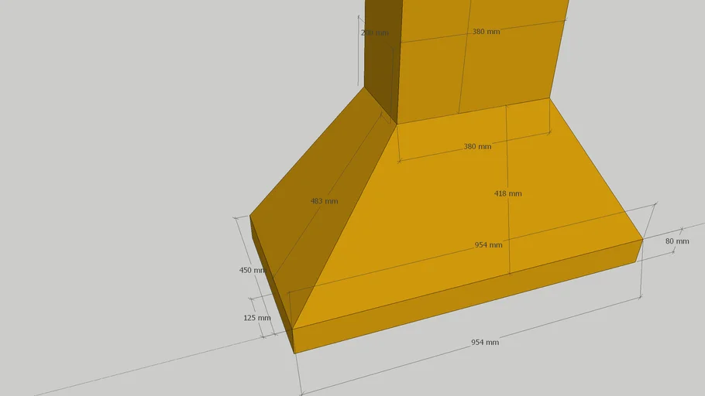
Task: Select the 125 mm dimension text
Action: point(257,318)
